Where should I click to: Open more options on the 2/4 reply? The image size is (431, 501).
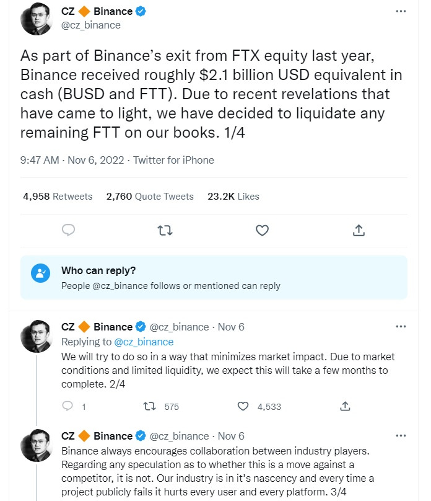pos(401,327)
